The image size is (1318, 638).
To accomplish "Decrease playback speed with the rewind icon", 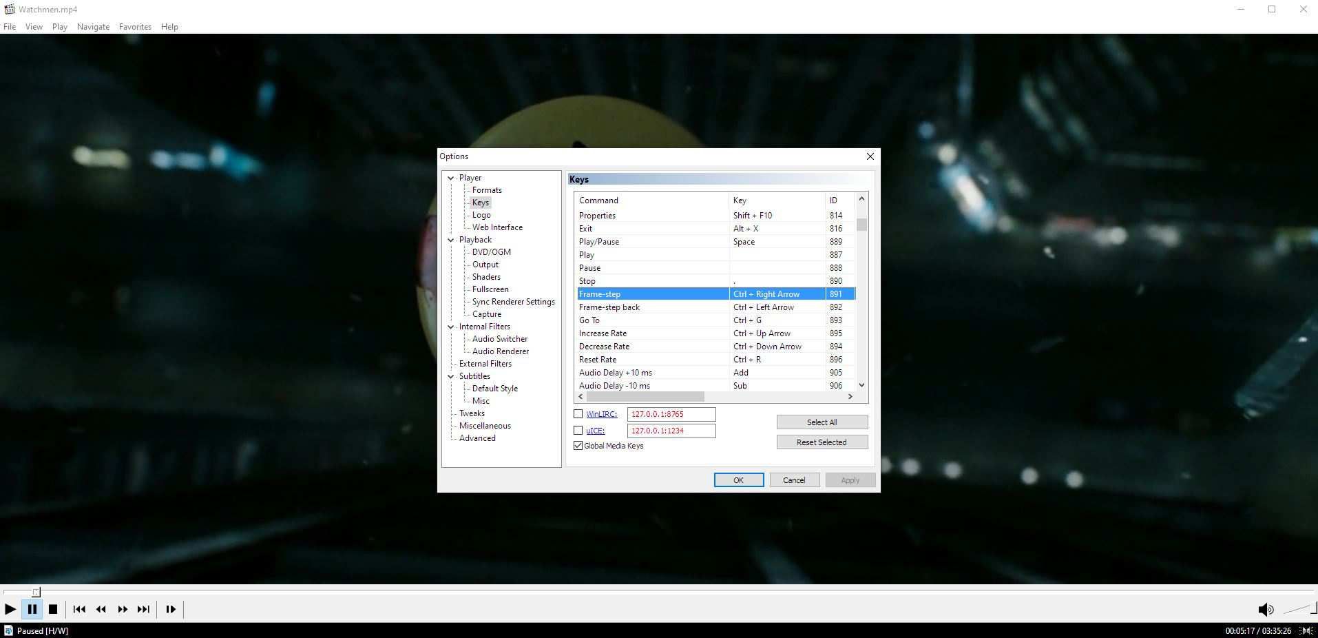I will [101, 609].
